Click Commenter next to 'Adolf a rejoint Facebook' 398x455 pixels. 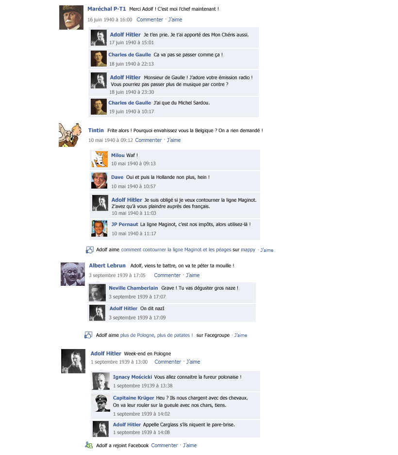tap(164, 445)
